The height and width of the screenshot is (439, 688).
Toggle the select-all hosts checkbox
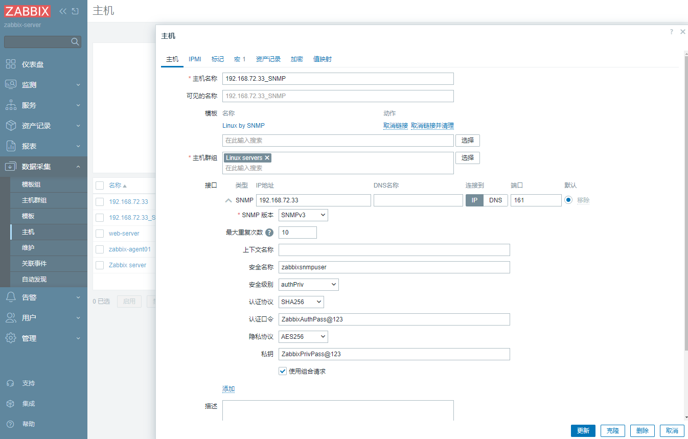pyautogui.click(x=100, y=186)
